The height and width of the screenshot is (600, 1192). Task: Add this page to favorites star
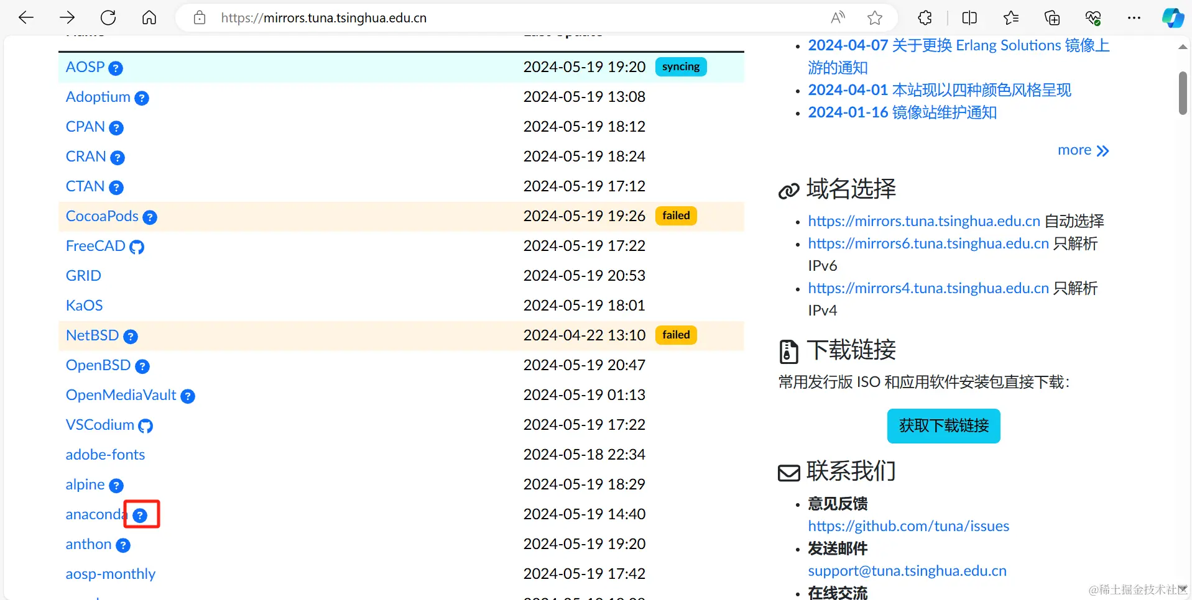tap(875, 17)
